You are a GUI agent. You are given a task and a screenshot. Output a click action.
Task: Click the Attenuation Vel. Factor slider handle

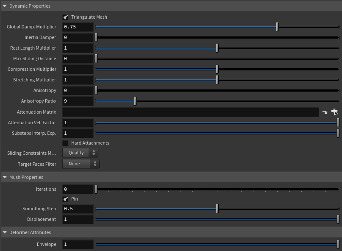(338, 123)
